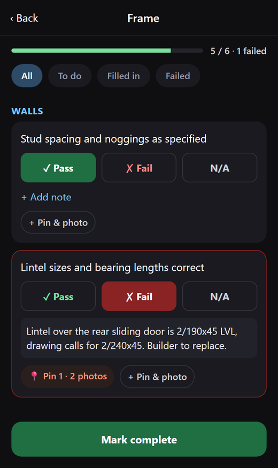Viewport: 278px width, 468px height.
Task: Mark Stud spacing item as Fail
Action: tap(139, 168)
